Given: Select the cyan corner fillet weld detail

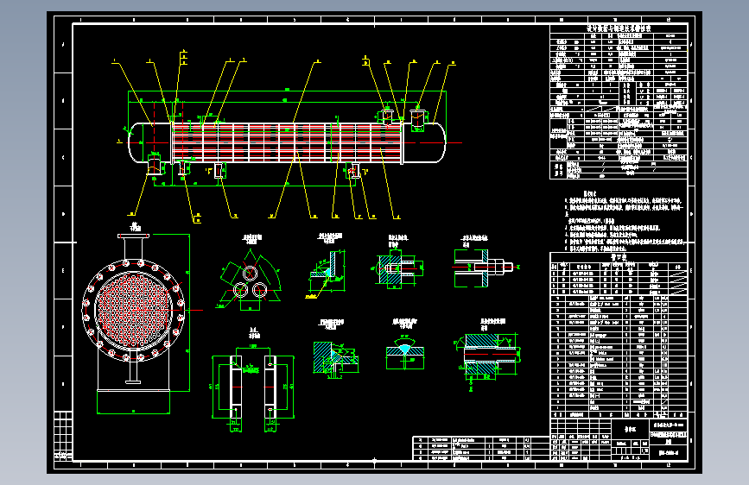Looking at the screenshot, I should [327, 271].
